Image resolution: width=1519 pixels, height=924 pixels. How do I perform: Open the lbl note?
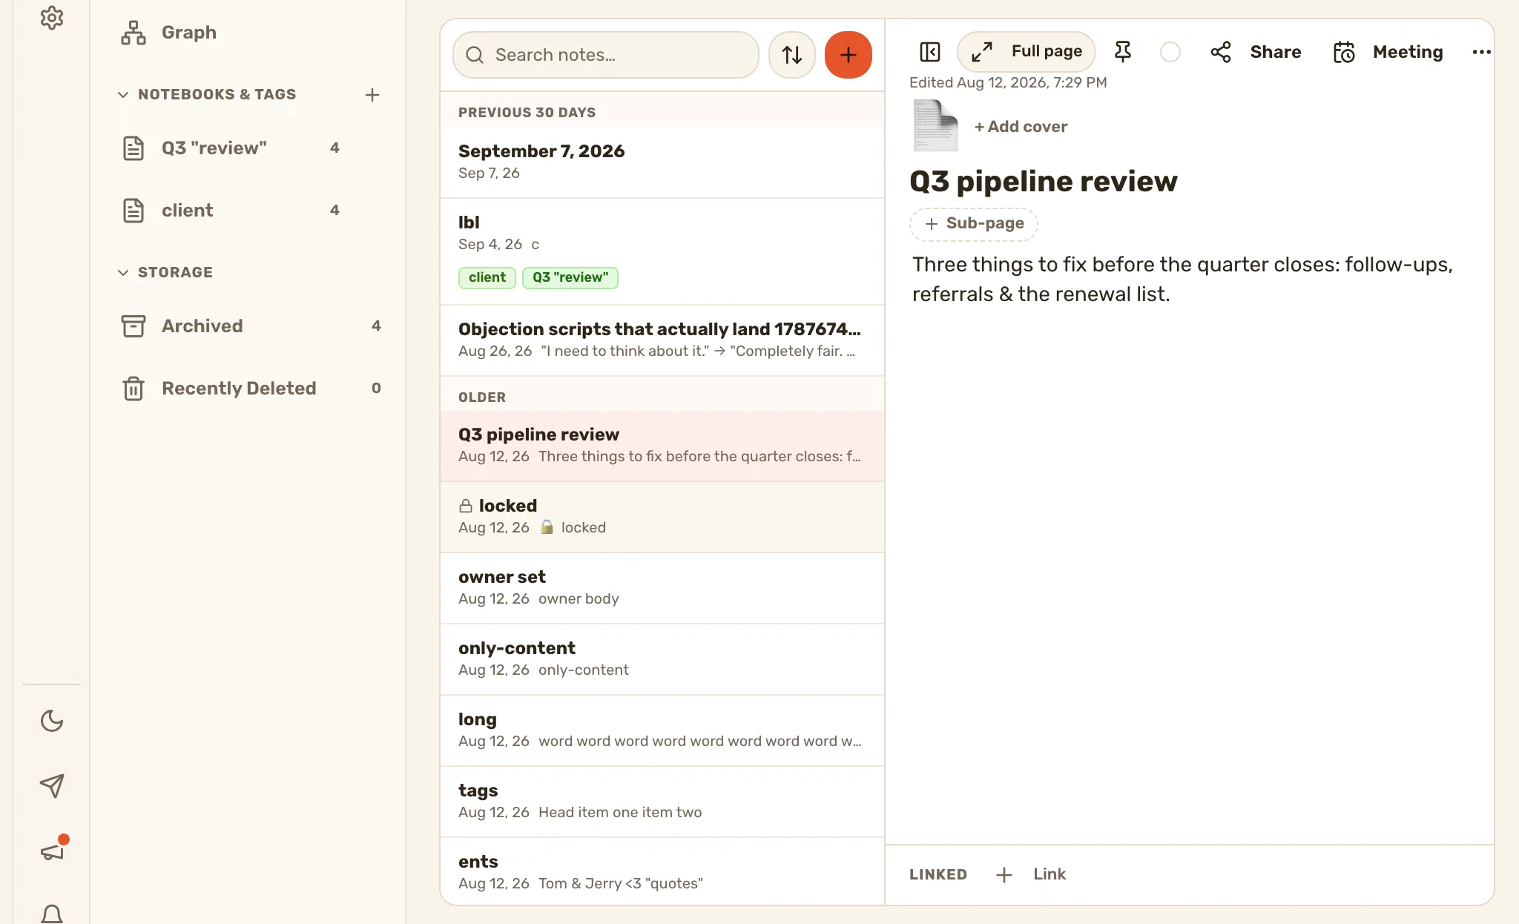point(662,251)
